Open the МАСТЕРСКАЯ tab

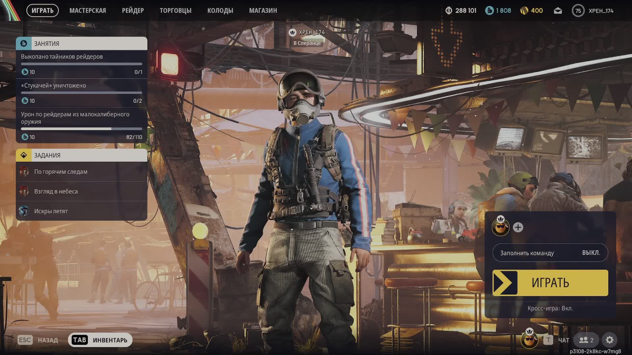[88, 11]
